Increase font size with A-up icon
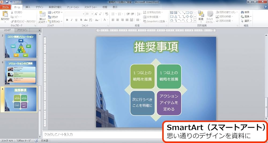This screenshot has width=268, height=143. [x=96, y=14]
